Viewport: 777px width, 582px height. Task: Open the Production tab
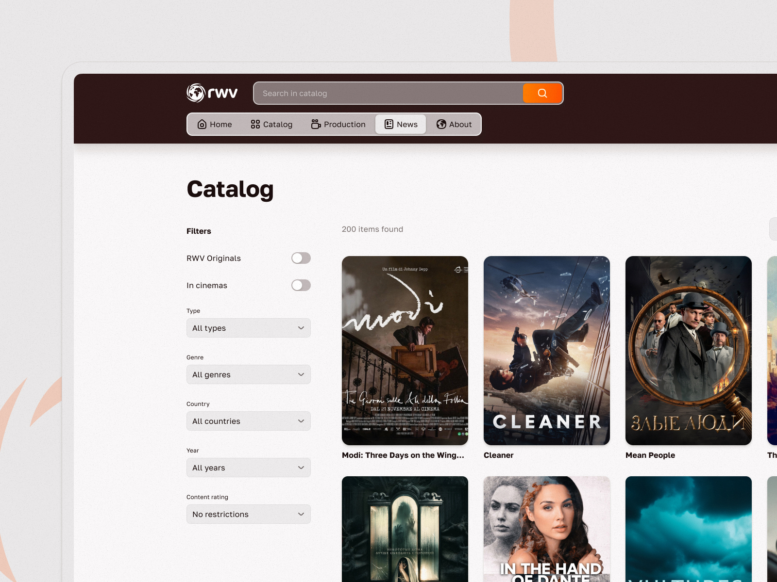click(x=338, y=124)
